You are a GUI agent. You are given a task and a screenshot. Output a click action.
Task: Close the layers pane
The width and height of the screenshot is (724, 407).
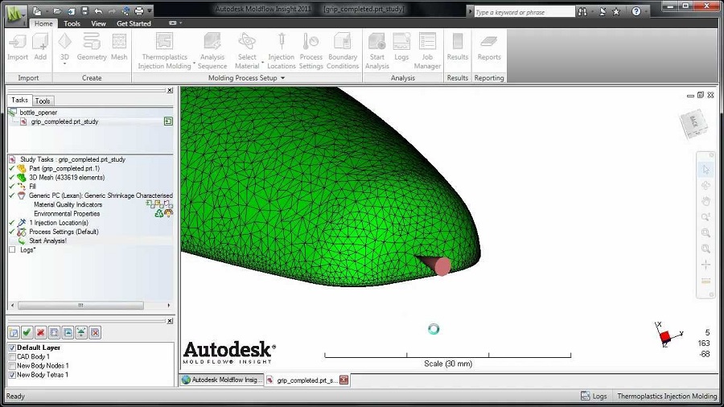(x=170, y=321)
